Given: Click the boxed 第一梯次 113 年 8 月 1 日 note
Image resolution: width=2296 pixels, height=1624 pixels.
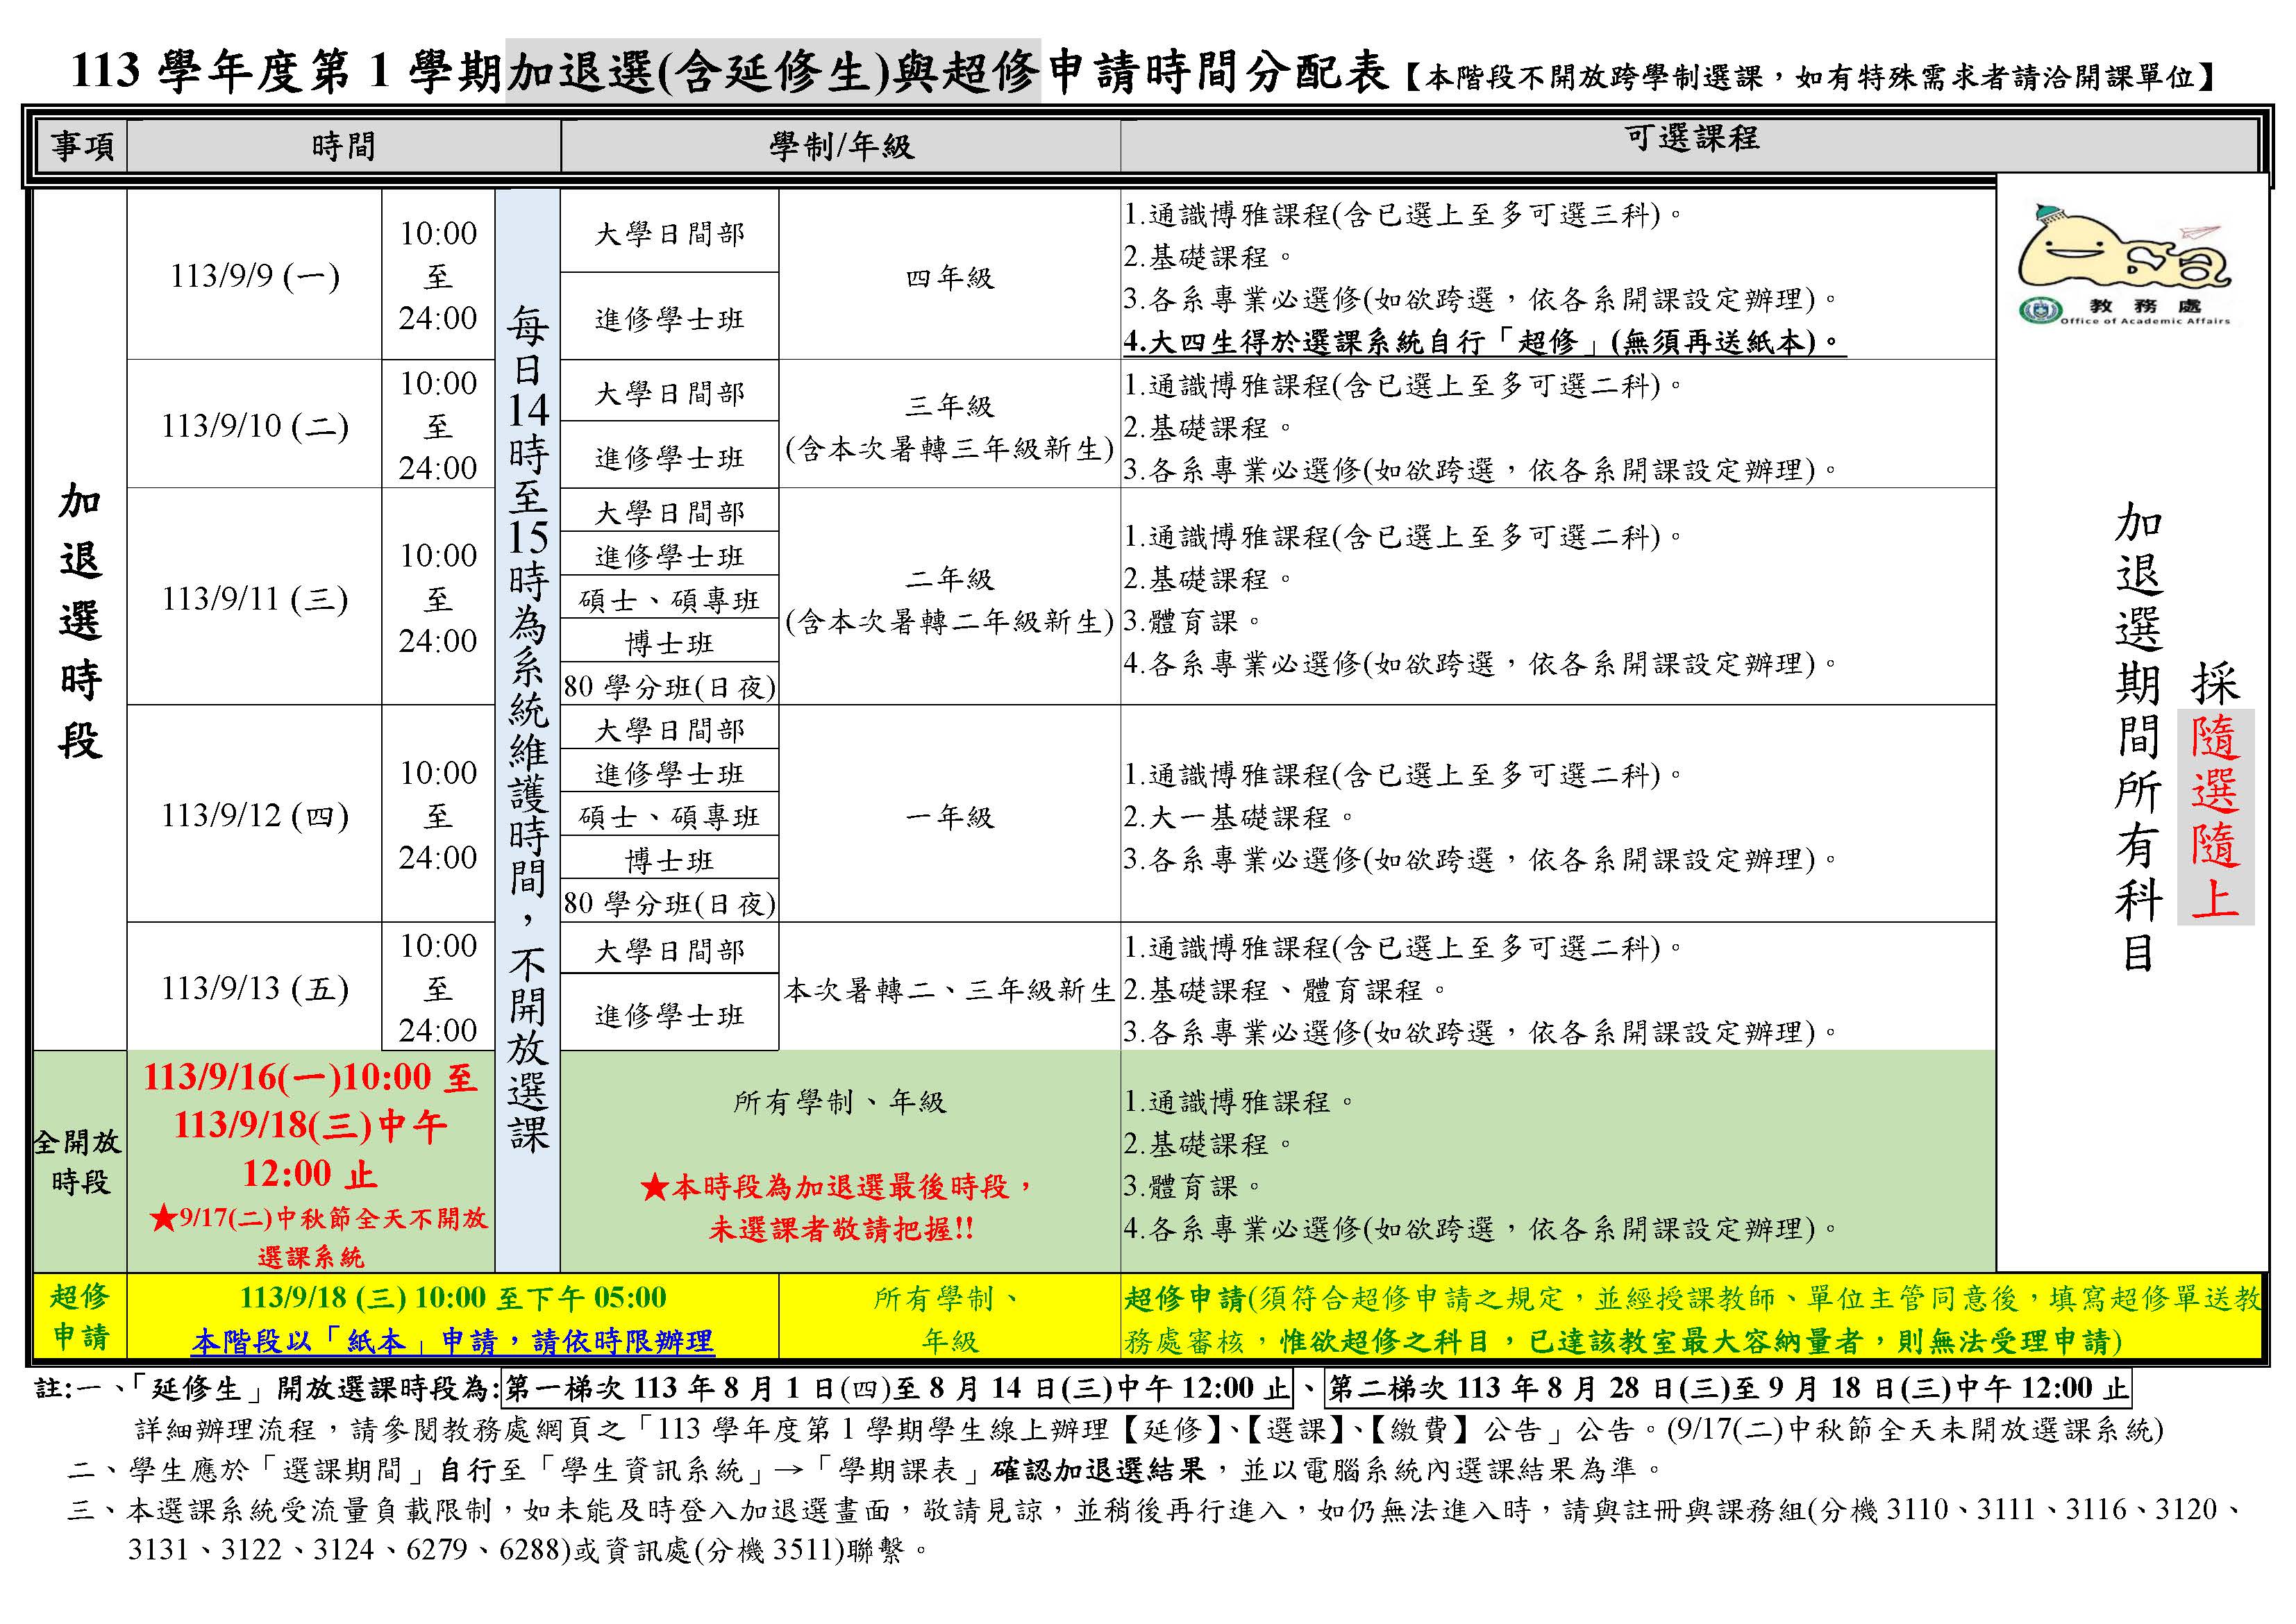Looking at the screenshot, I should [897, 1388].
